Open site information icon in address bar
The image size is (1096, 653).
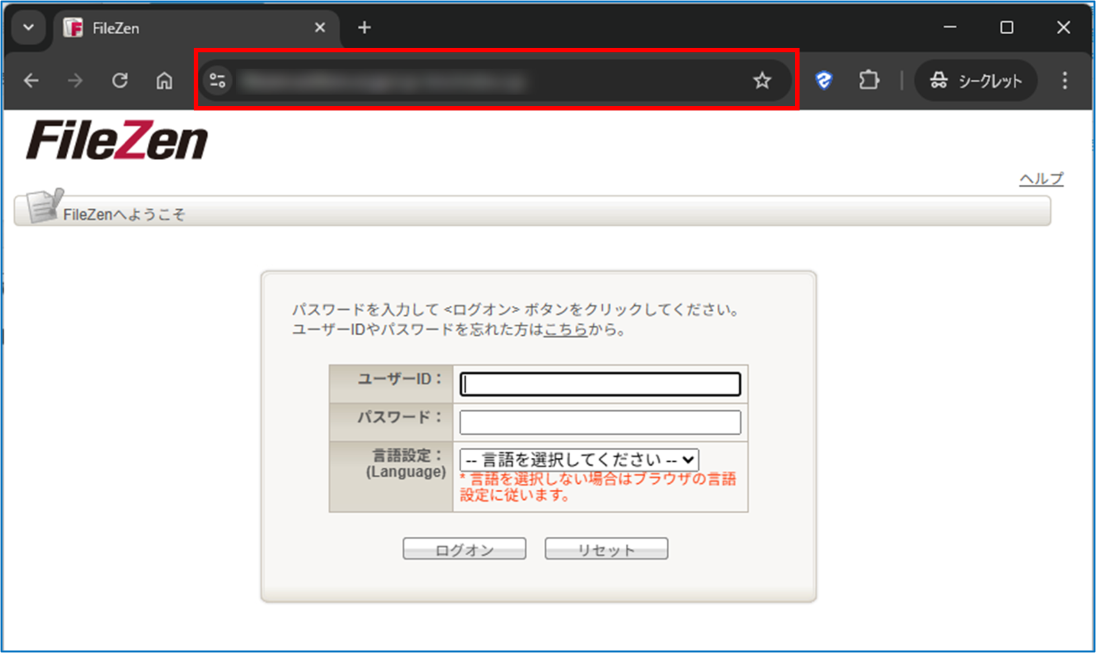[x=218, y=81]
